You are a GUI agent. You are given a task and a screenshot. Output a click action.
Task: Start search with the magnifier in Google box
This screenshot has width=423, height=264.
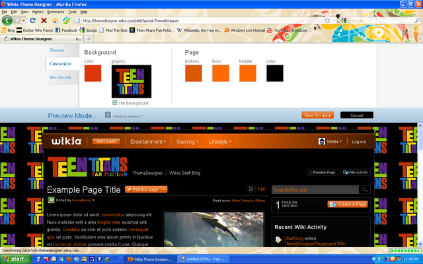(x=417, y=20)
